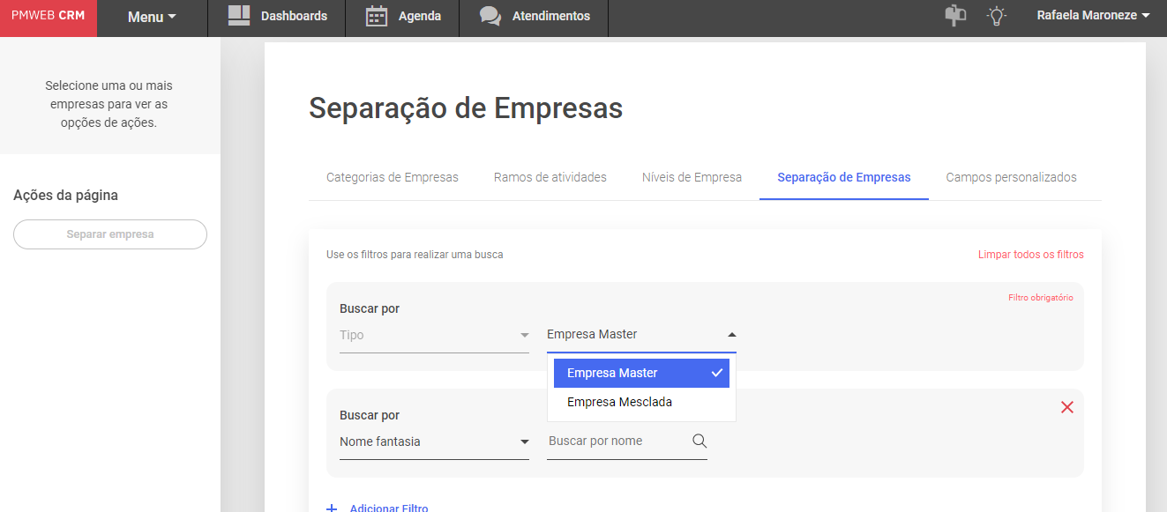Click the Separar empresa button

point(110,234)
